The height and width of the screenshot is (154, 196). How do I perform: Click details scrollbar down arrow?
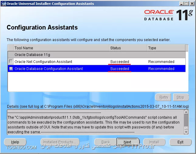(x=186, y=132)
